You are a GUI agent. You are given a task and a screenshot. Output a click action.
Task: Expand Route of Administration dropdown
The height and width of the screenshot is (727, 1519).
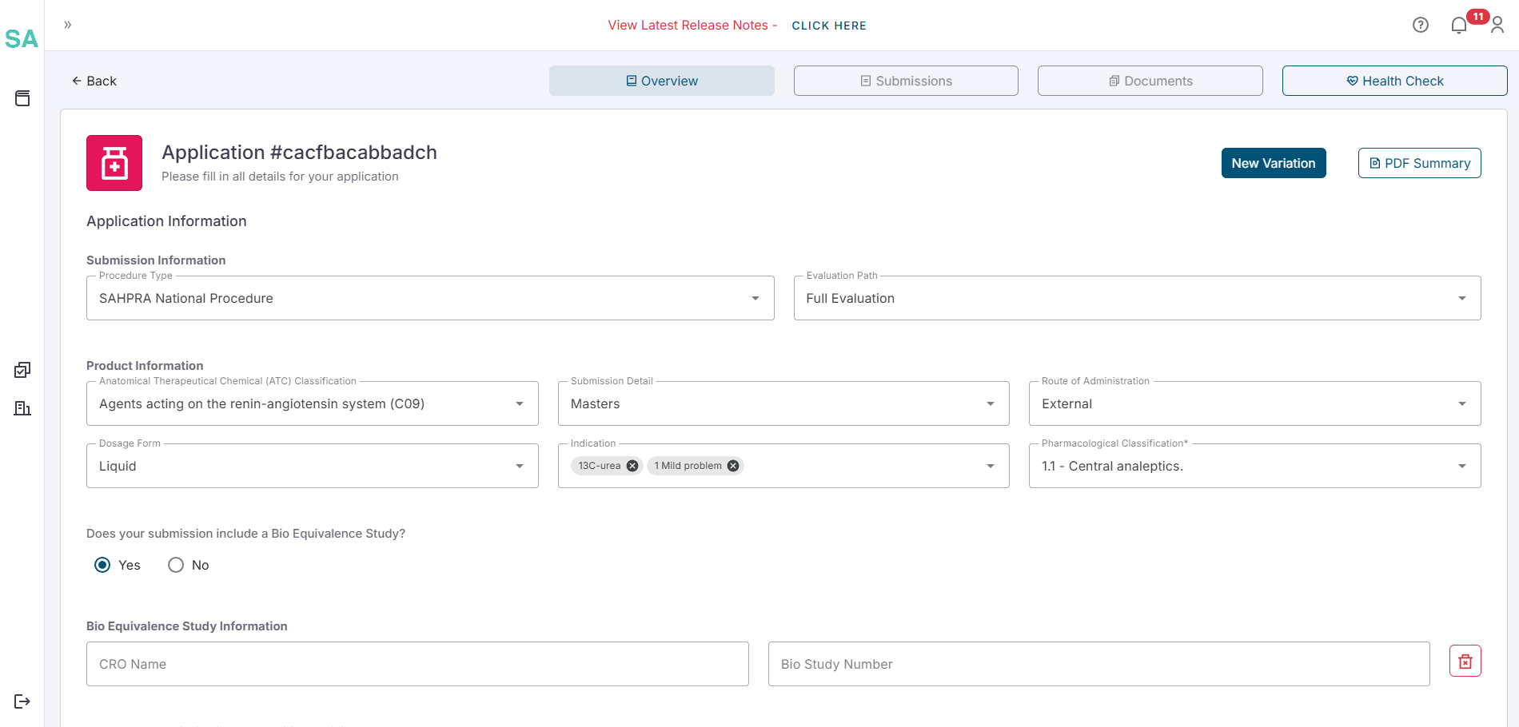[x=1254, y=403]
